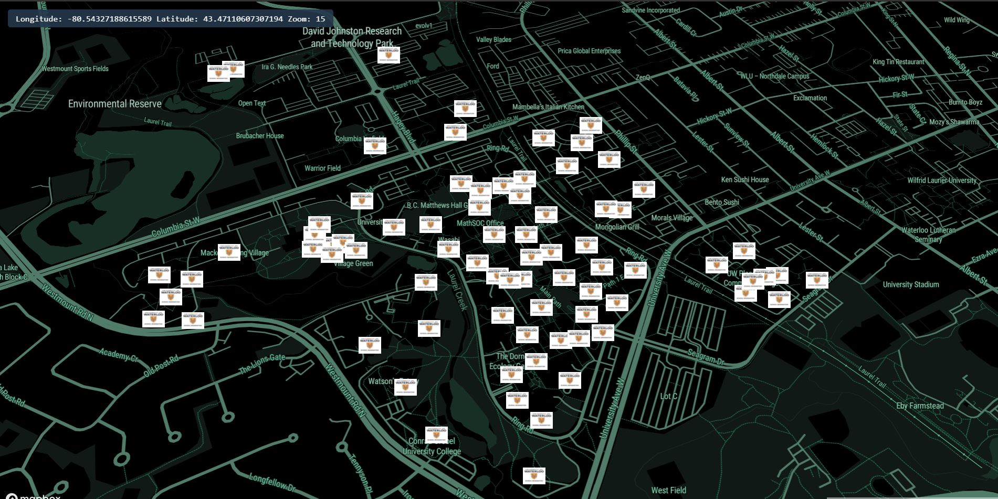This screenshot has height=499, width=998.
Task: Open the Waterloo marker covering Mackenzie King Village label
Action: [x=229, y=252]
